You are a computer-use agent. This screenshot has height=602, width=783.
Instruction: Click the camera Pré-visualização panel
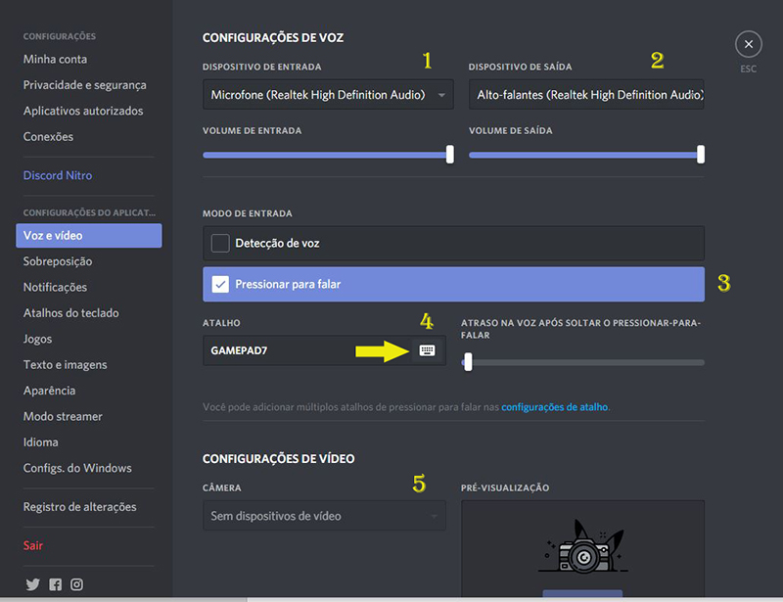[x=582, y=548]
